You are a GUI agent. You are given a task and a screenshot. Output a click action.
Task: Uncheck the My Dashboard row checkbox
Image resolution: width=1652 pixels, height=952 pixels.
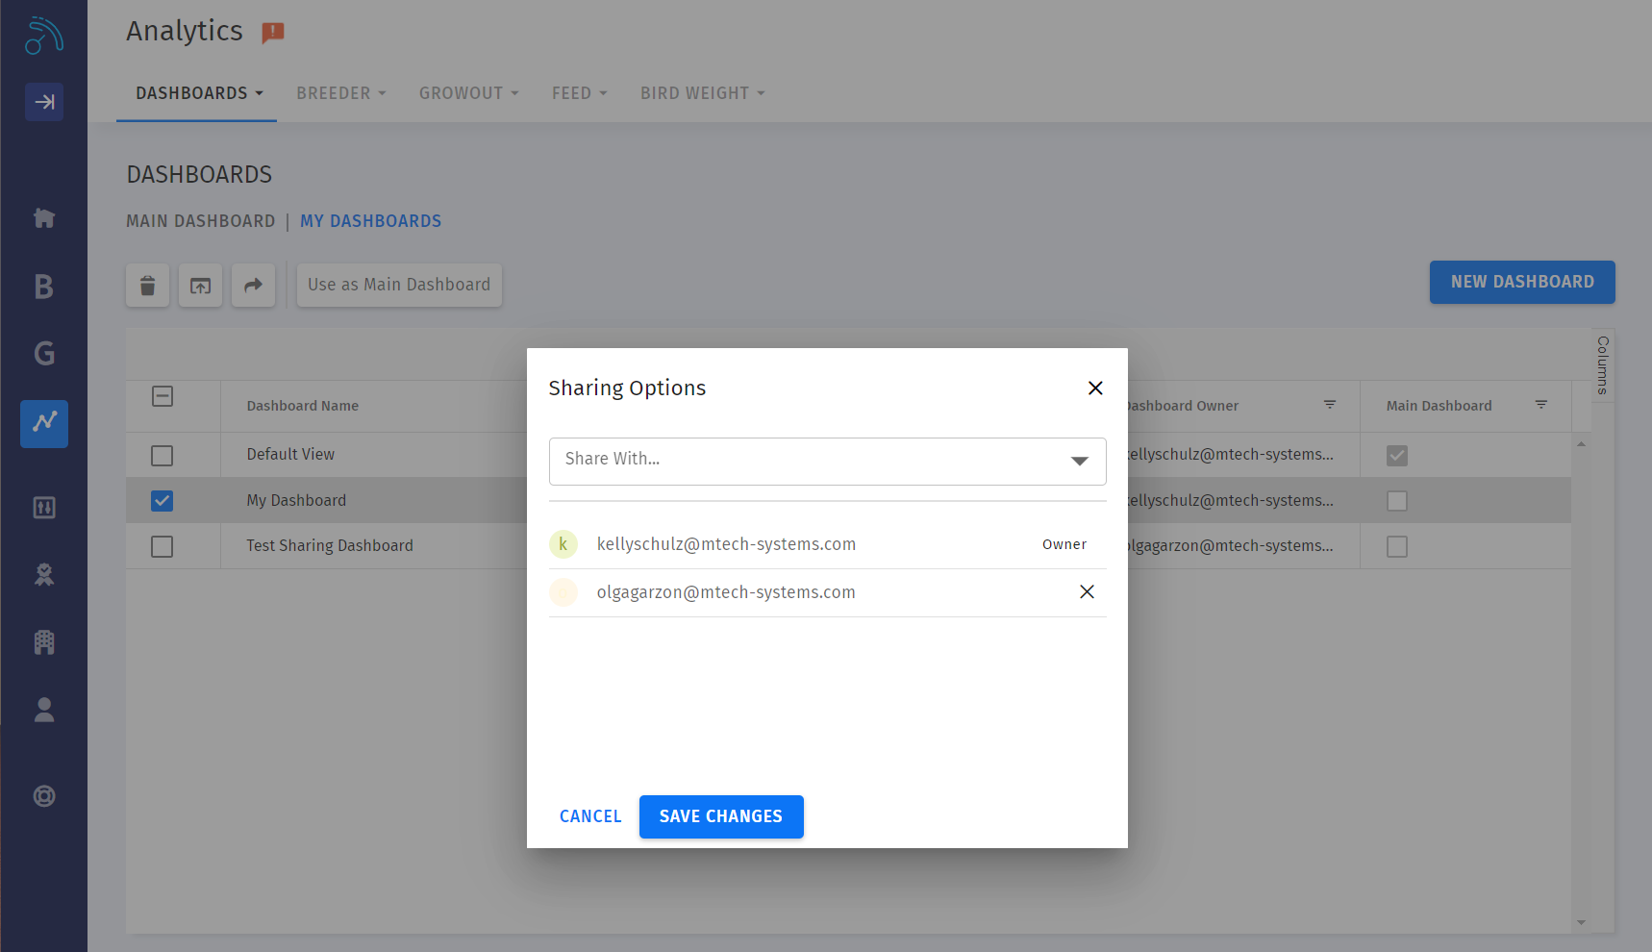(x=163, y=501)
